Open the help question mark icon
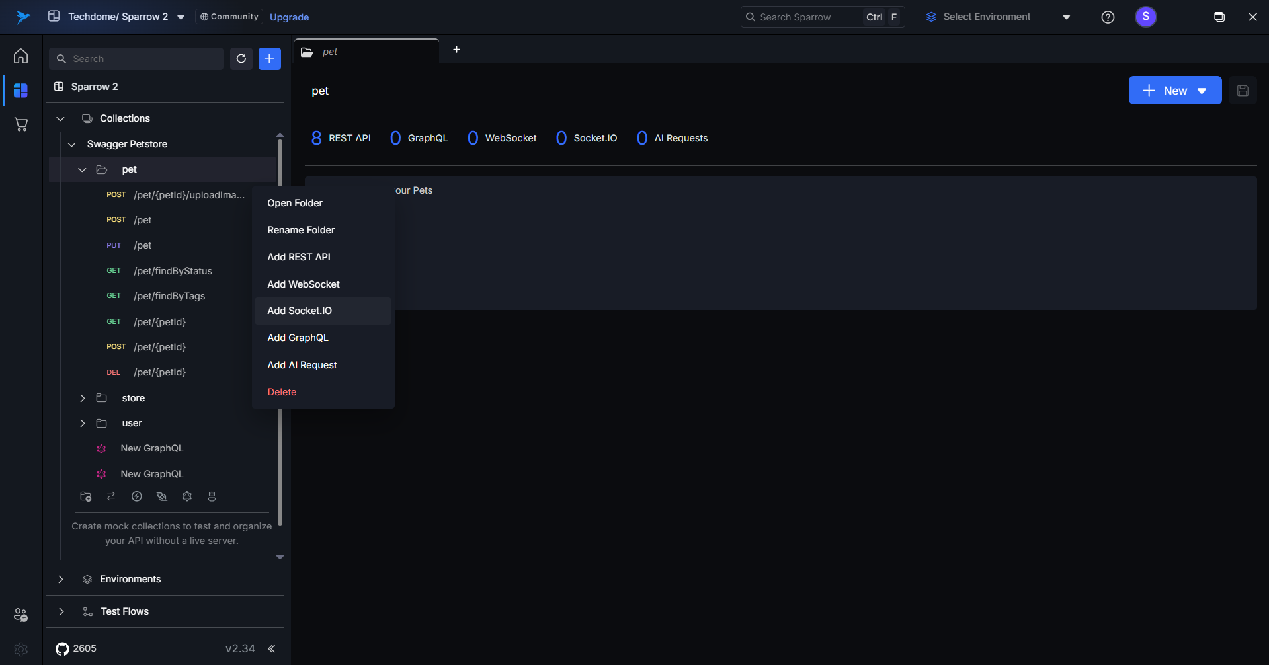This screenshot has width=1269, height=665. point(1108,17)
